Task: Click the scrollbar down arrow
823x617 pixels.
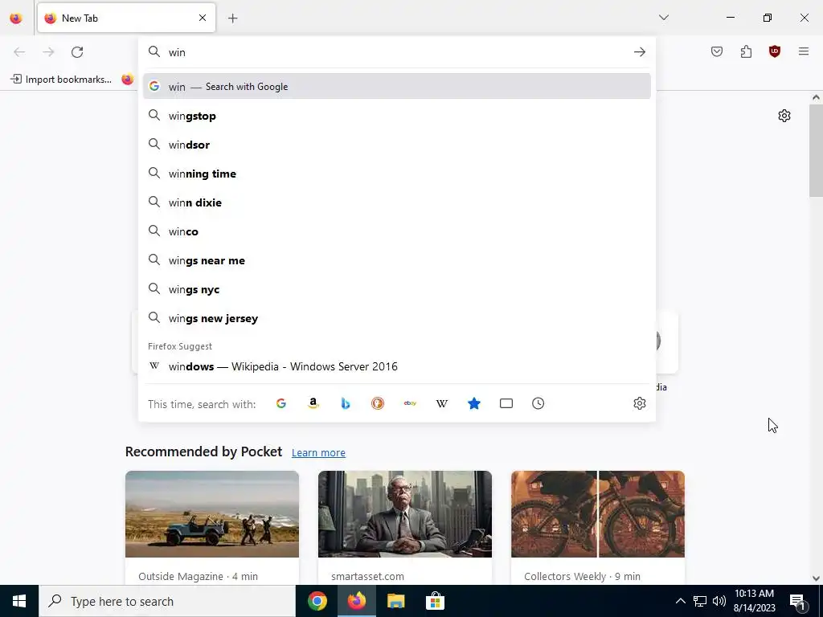Action: click(x=816, y=578)
